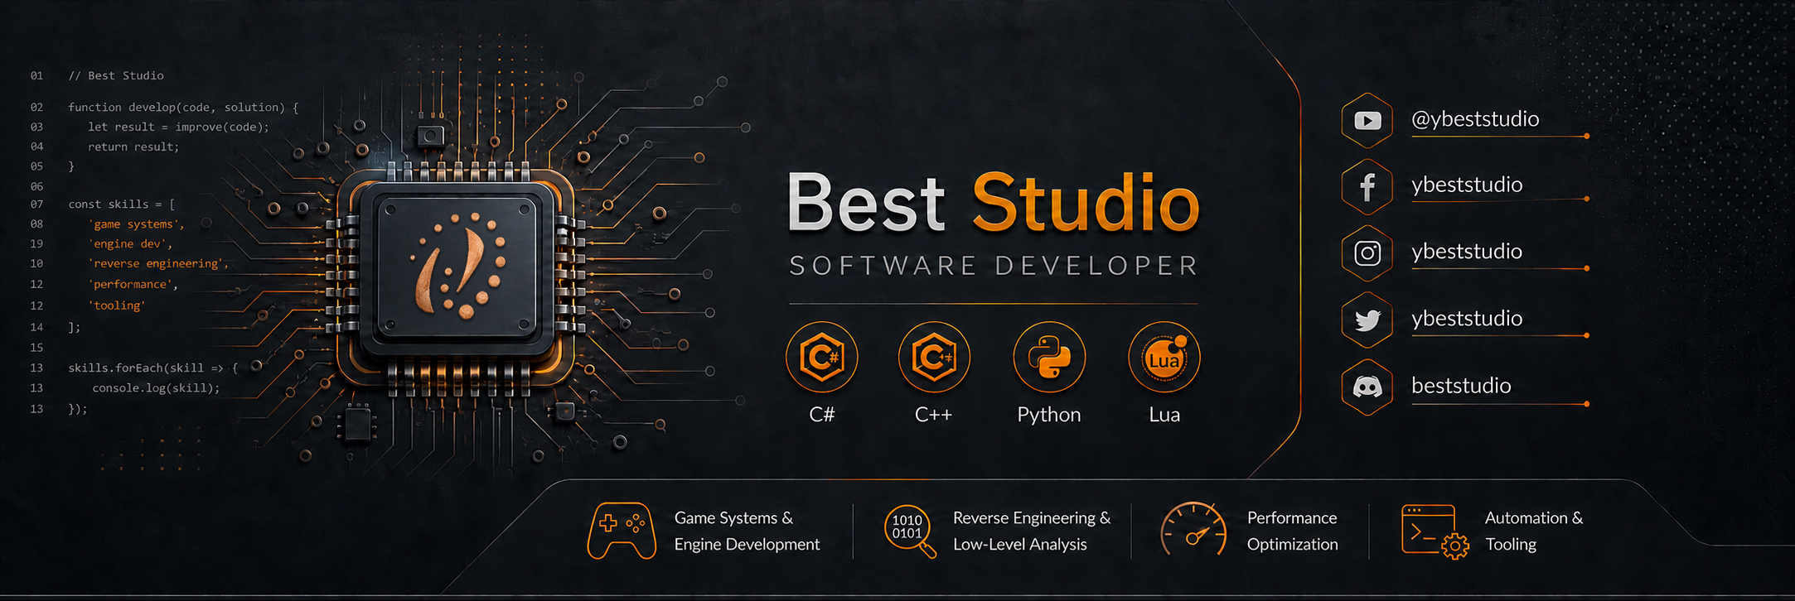Click the Discord hexagon icon

click(1367, 387)
